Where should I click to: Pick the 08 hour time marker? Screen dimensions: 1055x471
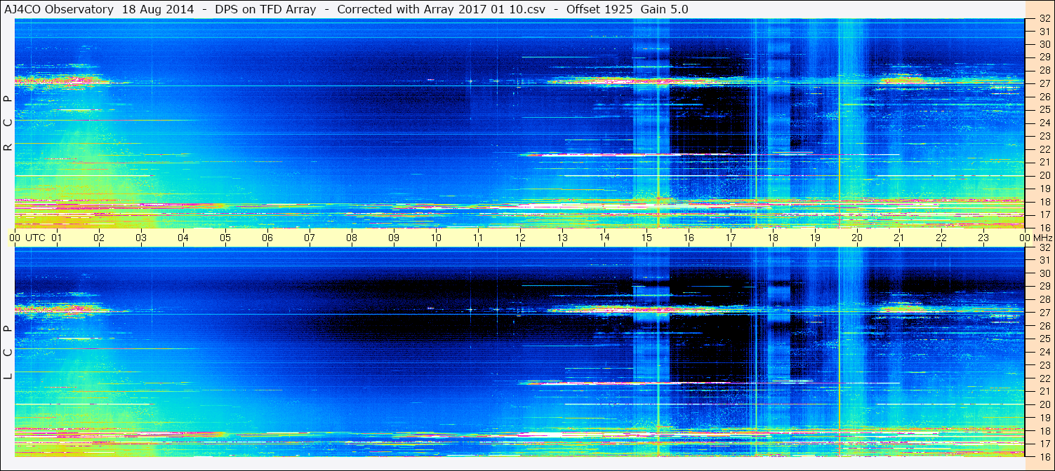pos(352,238)
